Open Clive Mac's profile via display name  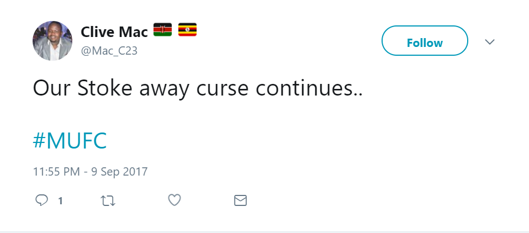click(x=114, y=32)
